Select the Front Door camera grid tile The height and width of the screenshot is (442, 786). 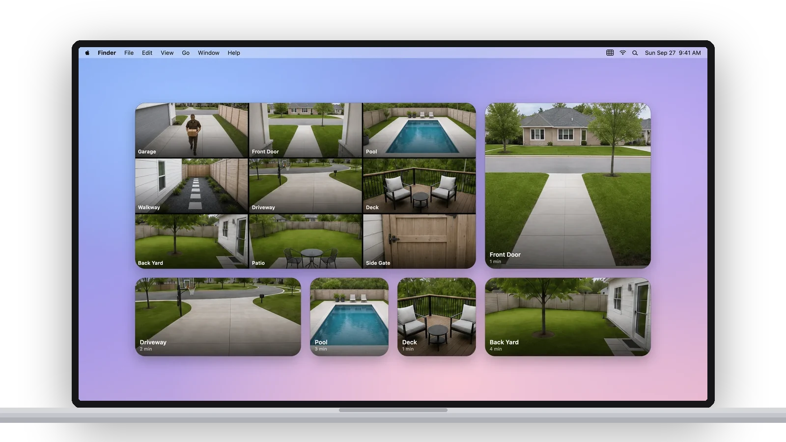(x=306, y=130)
